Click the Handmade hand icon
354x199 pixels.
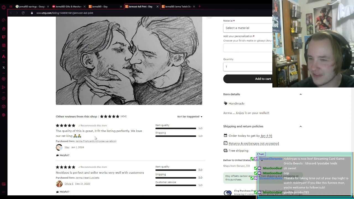pos(225,103)
